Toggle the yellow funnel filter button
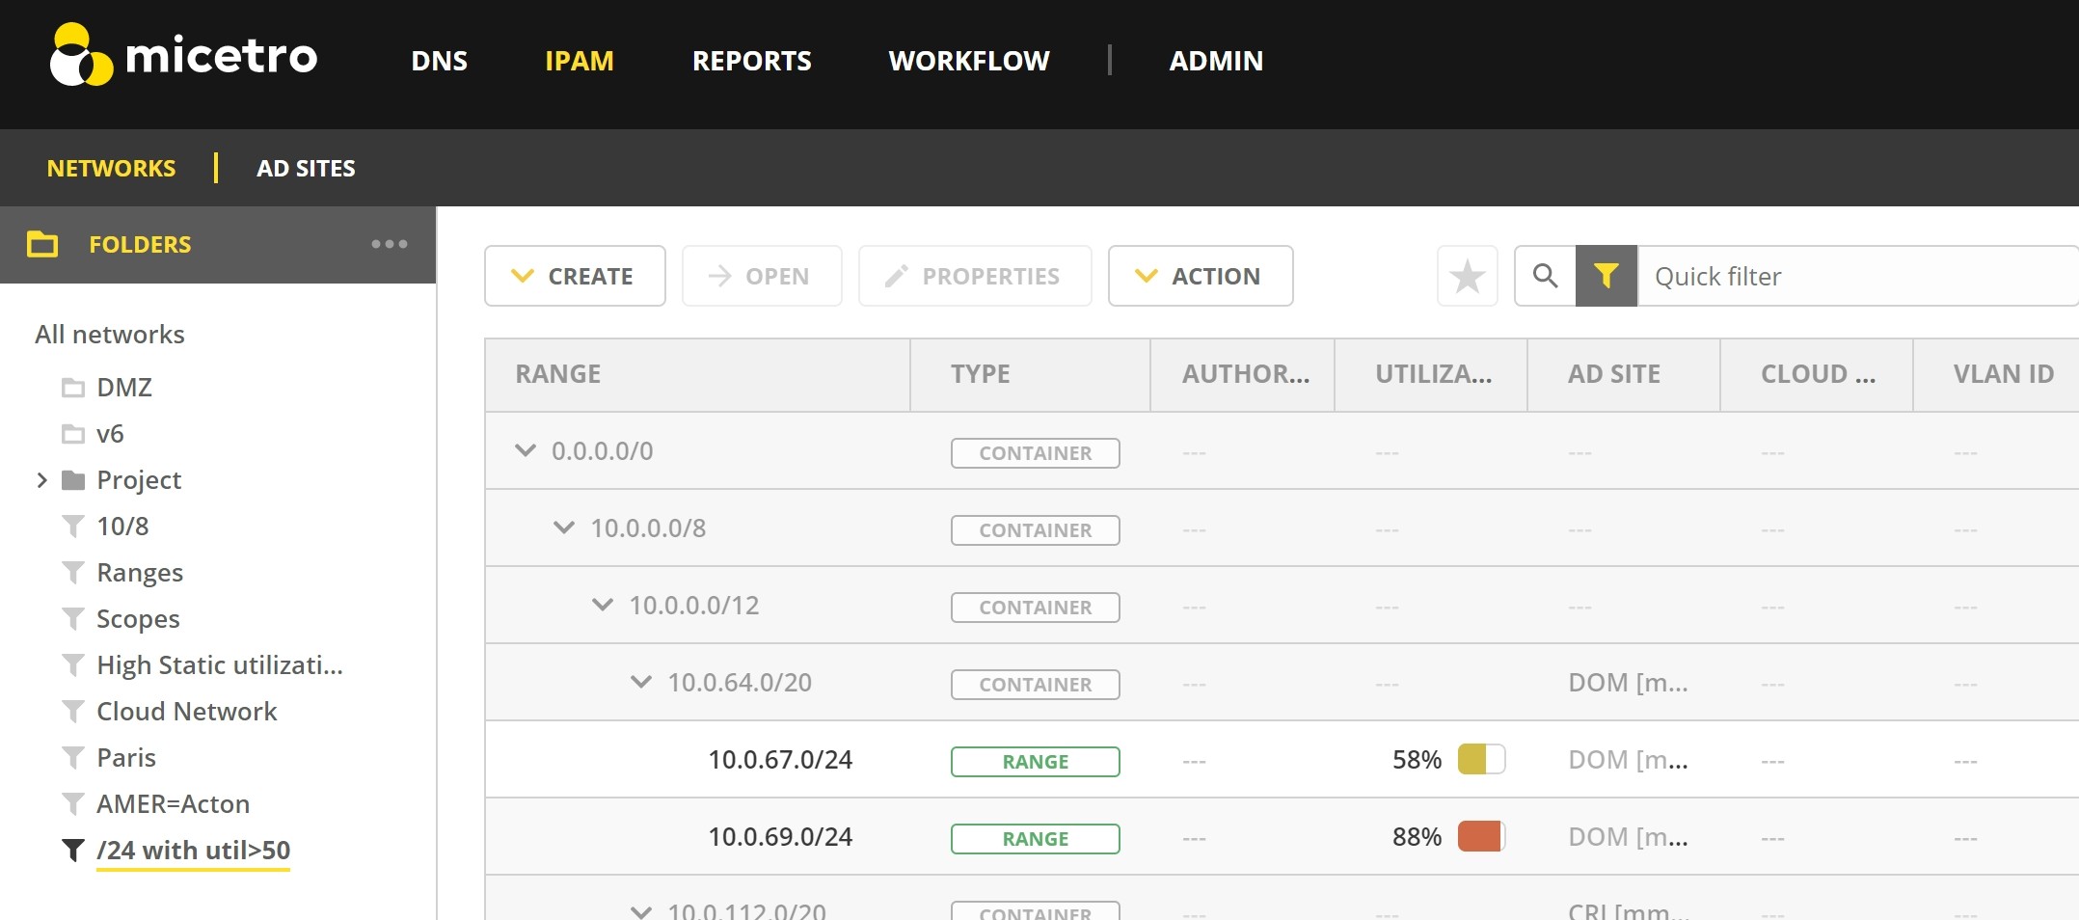 [1606, 277]
